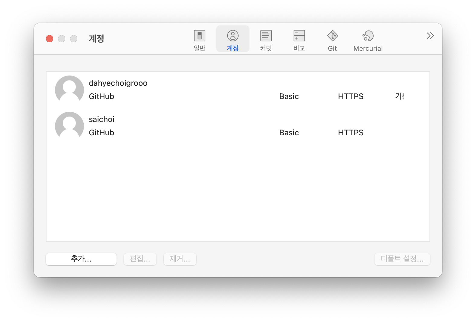Open the Git preferences tab
Image resolution: width=476 pixels, height=322 pixels.
pyautogui.click(x=332, y=40)
